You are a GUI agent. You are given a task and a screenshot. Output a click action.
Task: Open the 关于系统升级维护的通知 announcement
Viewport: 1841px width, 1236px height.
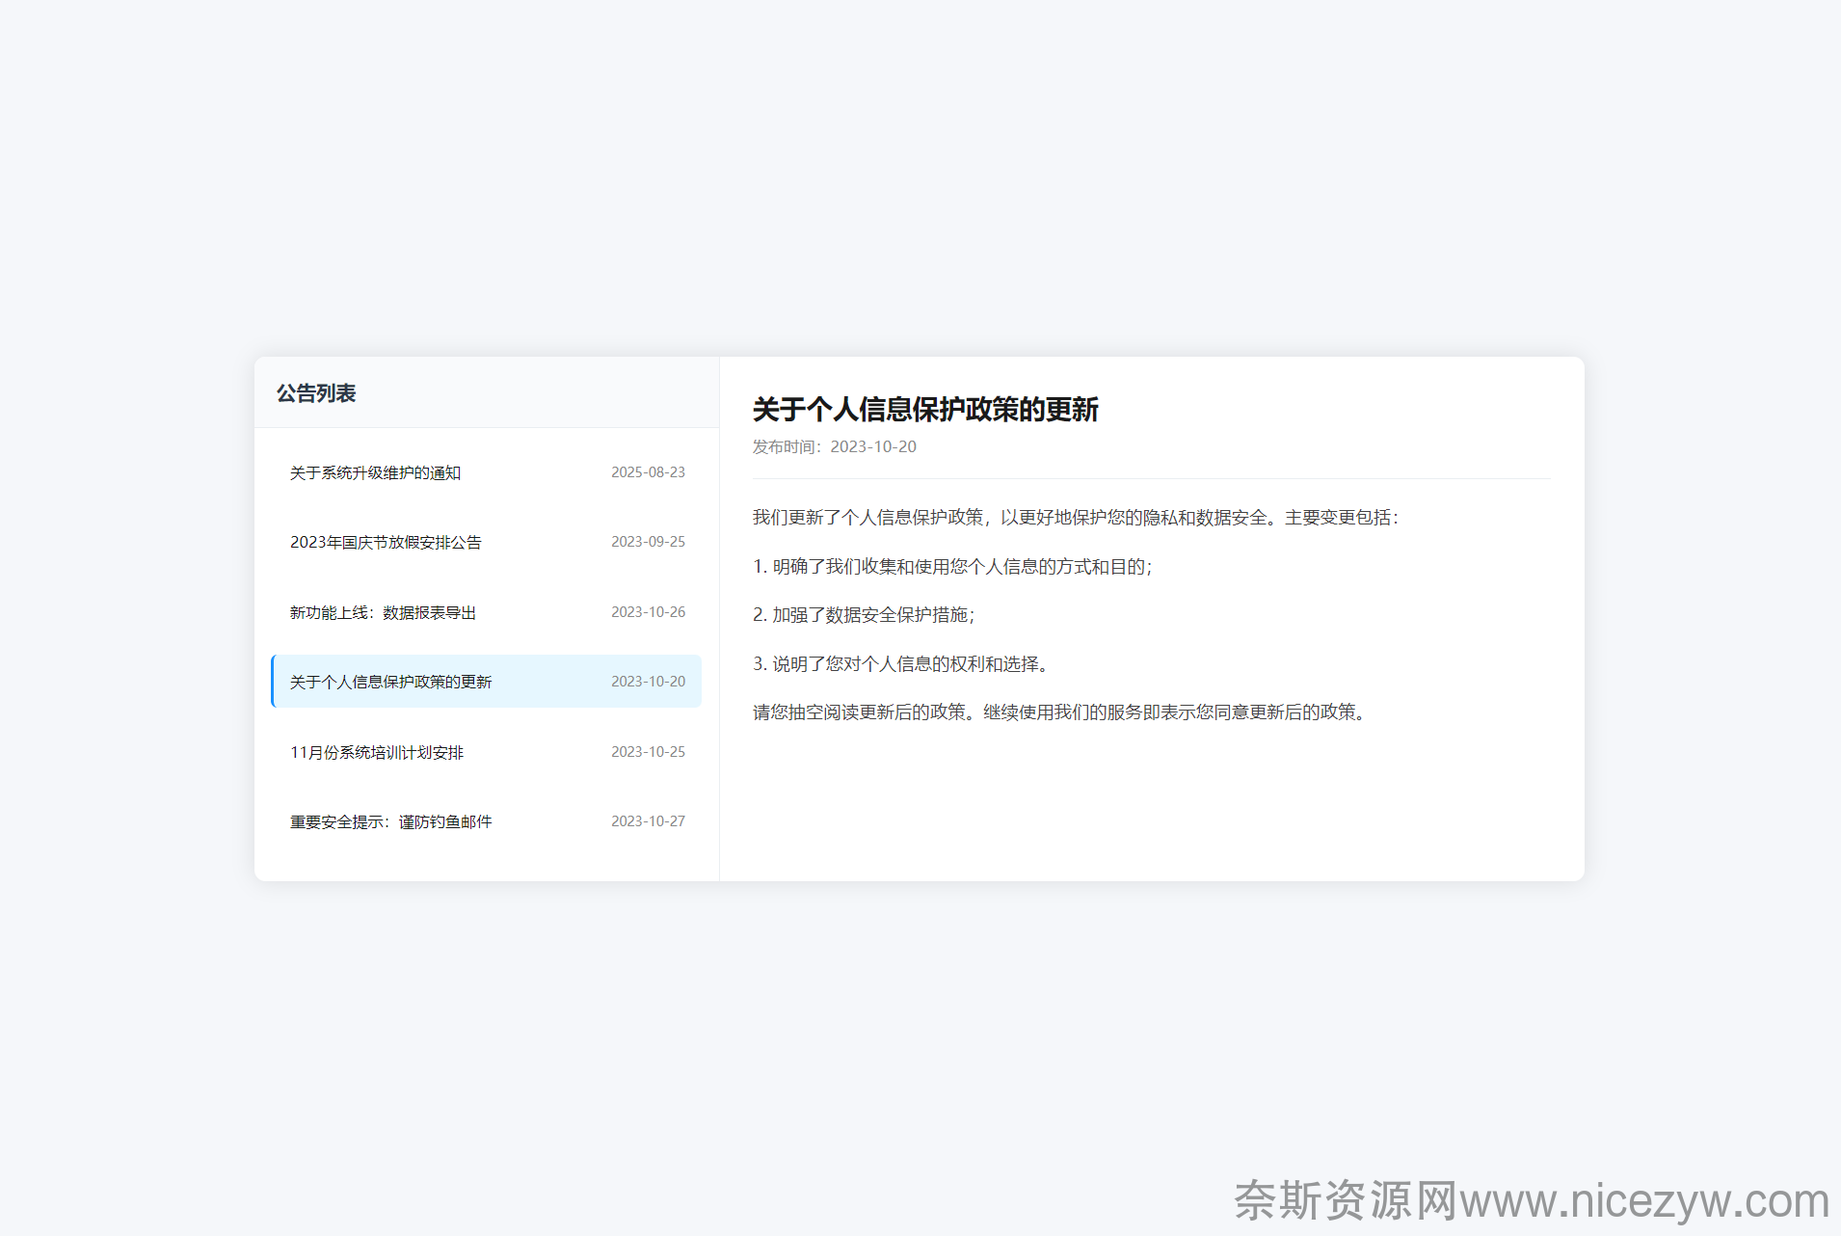coord(376,472)
